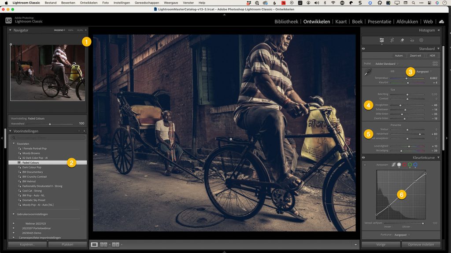This screenshot has height=253, width=451.
Task: Click the Bluetooth menu bar icon
Action: [x=325, y=3]
